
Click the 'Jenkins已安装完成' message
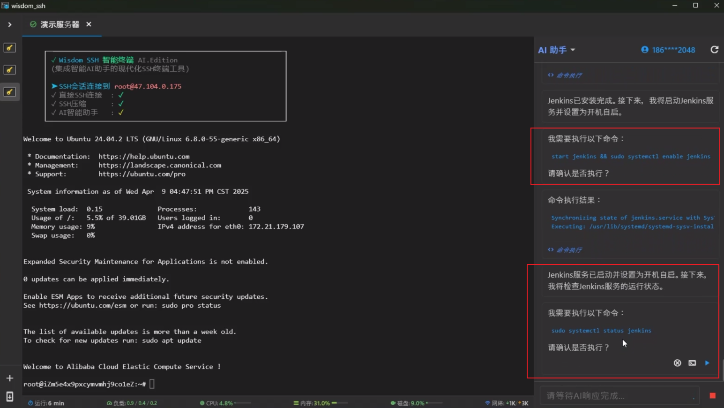(x=631, y=106)
